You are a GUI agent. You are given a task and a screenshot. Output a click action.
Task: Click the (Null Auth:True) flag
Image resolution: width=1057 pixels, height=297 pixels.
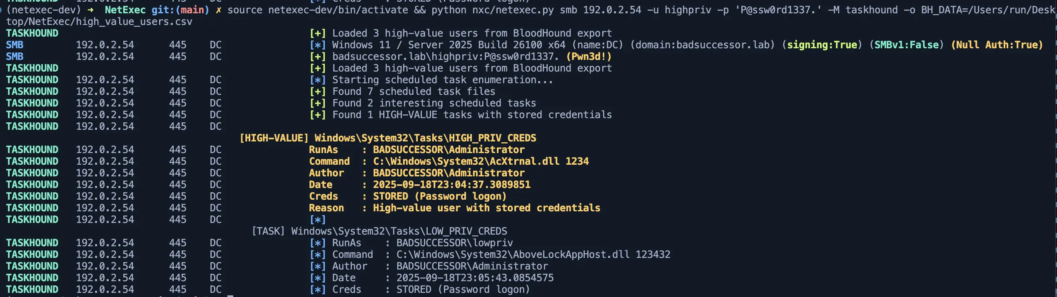pyautogui.click(x=997, y=45)
